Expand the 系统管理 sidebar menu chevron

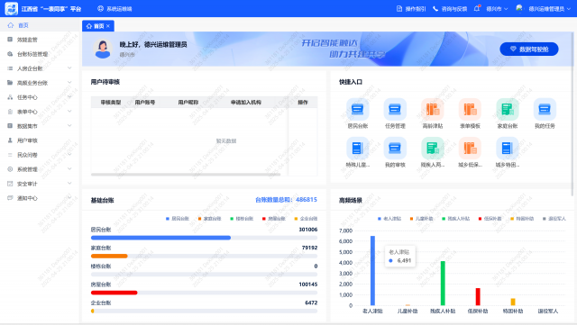click(69, 168)
